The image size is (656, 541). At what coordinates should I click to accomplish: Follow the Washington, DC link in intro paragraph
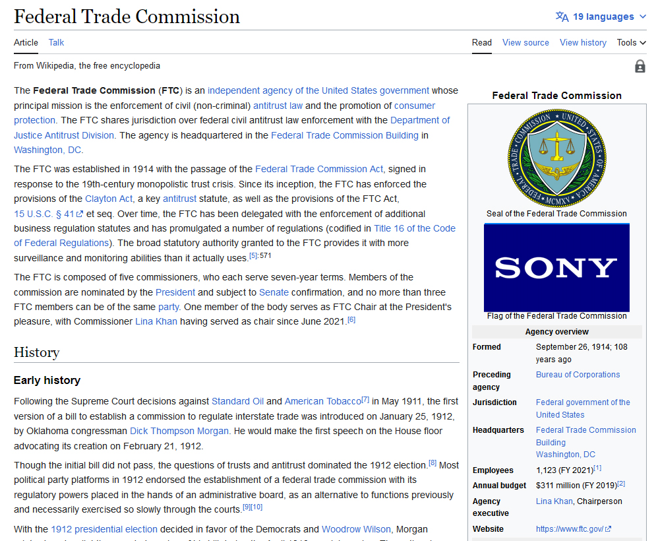(x=48, y=150)
